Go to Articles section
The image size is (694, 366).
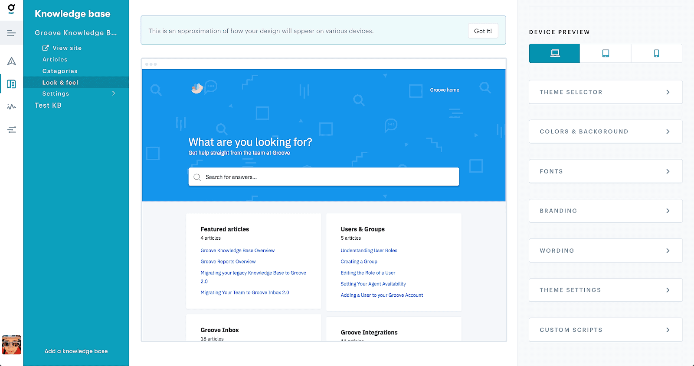55,60
